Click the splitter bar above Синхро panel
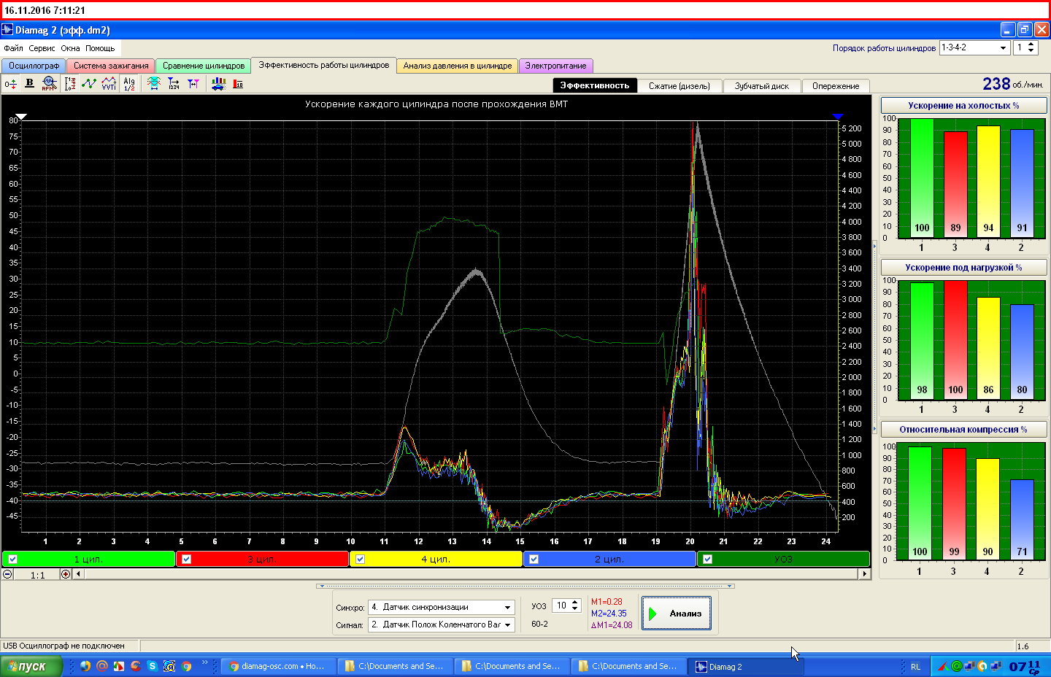This screenshot has height=677, width=1051. coord(525,586)
